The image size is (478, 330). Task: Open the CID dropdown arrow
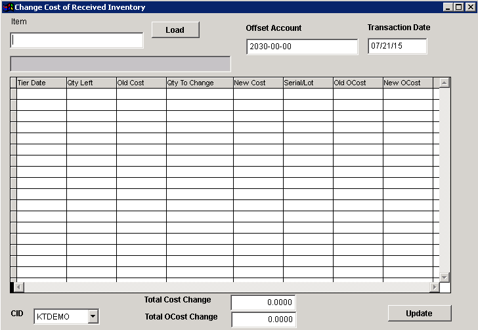point(93,317)
